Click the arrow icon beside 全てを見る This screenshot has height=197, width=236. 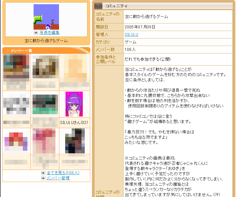[43, 173]
